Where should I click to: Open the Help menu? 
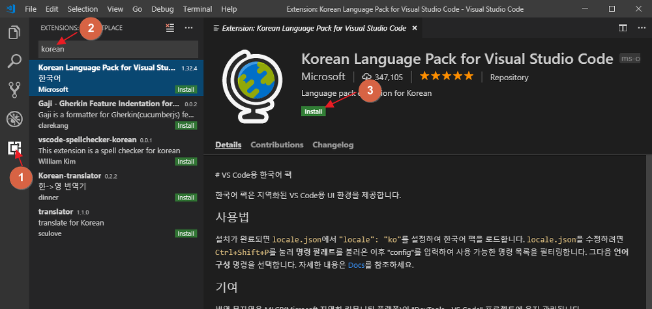pyautogui.click(x=229, y=8)
